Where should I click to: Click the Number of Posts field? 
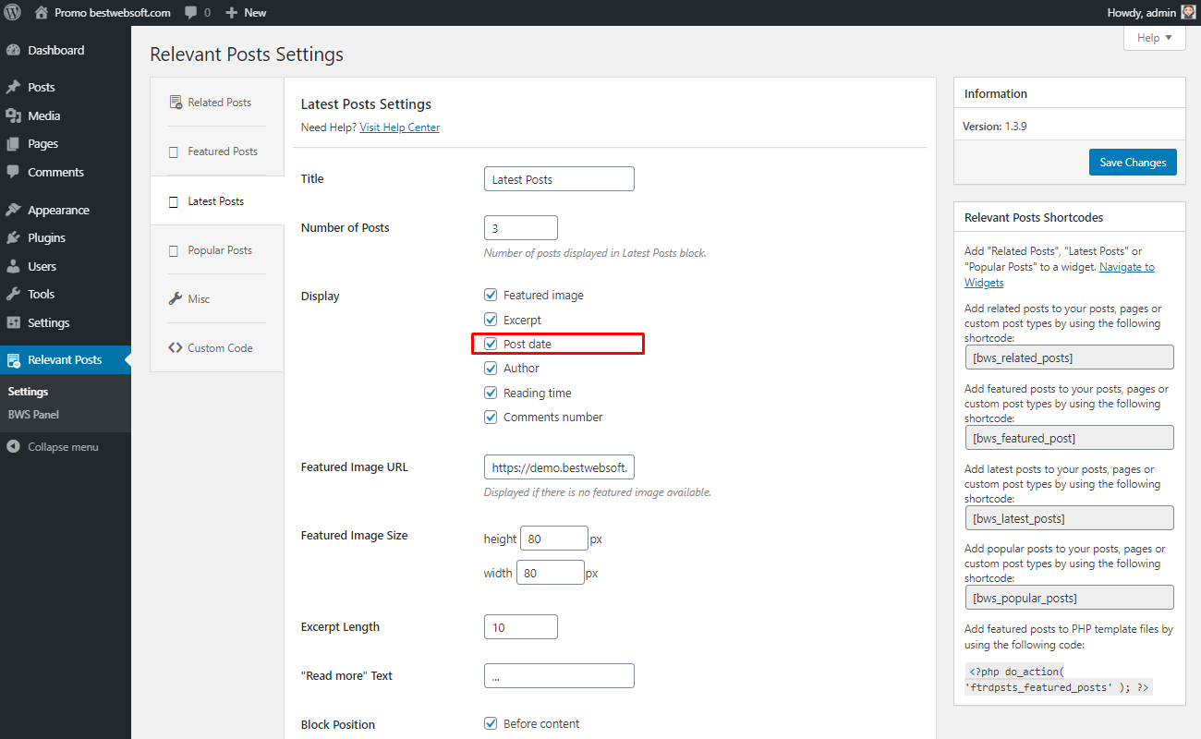pyautogui.click(x=521, y=228)
